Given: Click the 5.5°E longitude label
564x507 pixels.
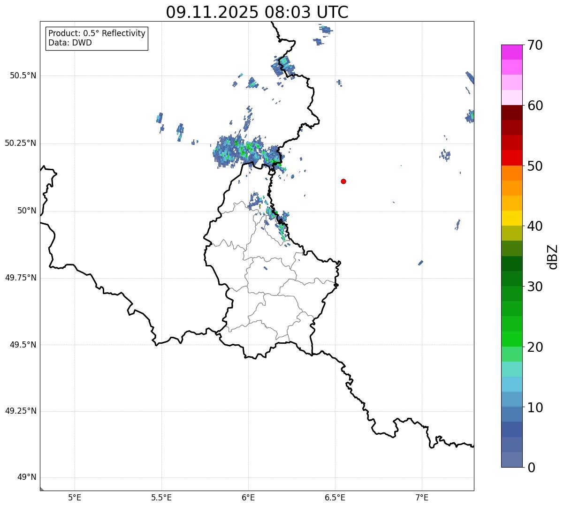Looking at the screenshot, I should [161, 498].
